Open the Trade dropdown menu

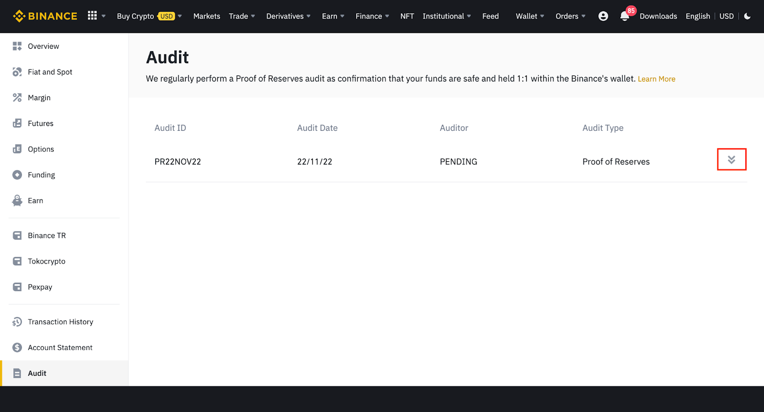(x=242, y=16)
